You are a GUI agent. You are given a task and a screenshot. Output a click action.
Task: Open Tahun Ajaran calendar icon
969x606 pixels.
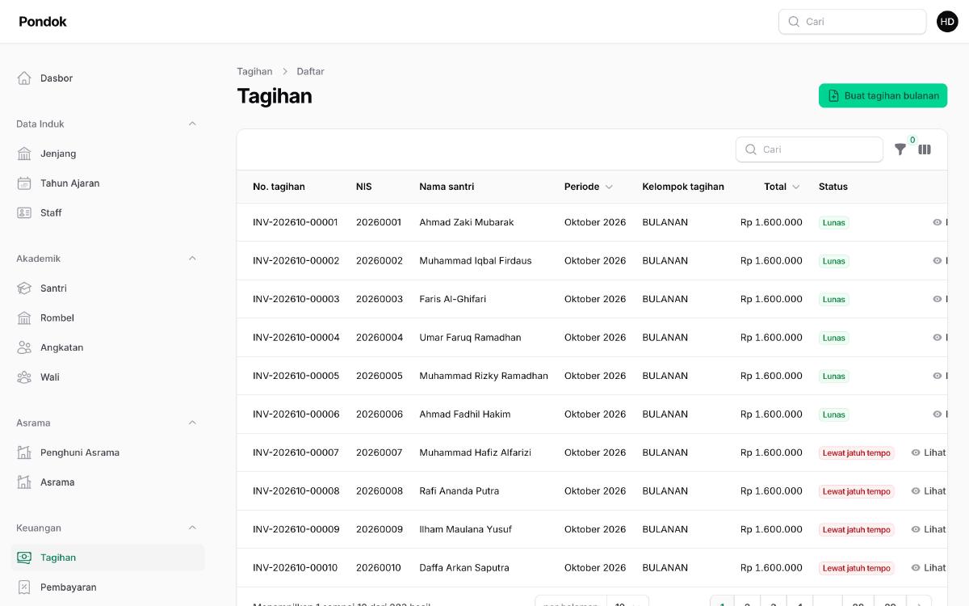point(24,183)
